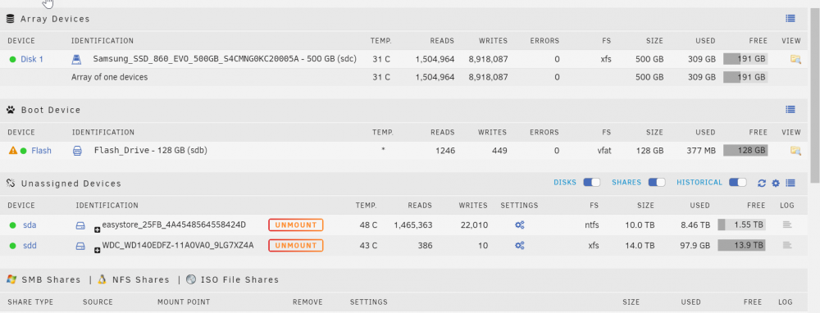Expand partitions of WDC sdd drive
Screen dimensions: 820x313
[98, 250]
